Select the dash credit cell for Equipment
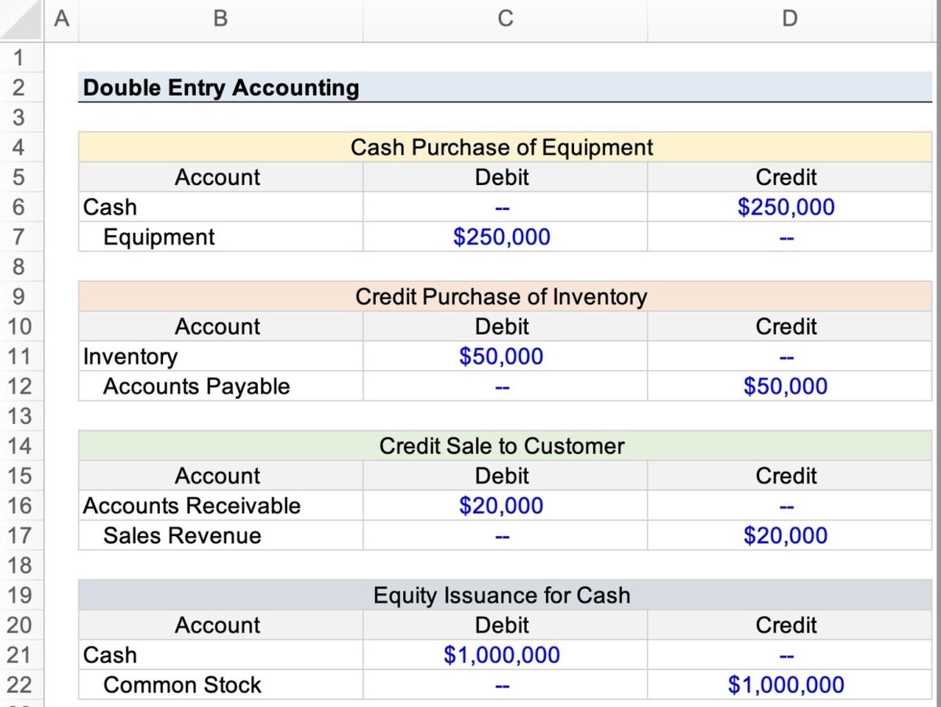This screenshot has height=707, width=941. pyautogui.click(x=790, y=237)
